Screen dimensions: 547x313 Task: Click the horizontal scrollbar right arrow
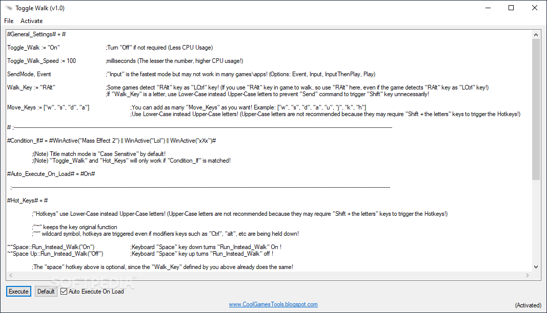click(528, 275)
